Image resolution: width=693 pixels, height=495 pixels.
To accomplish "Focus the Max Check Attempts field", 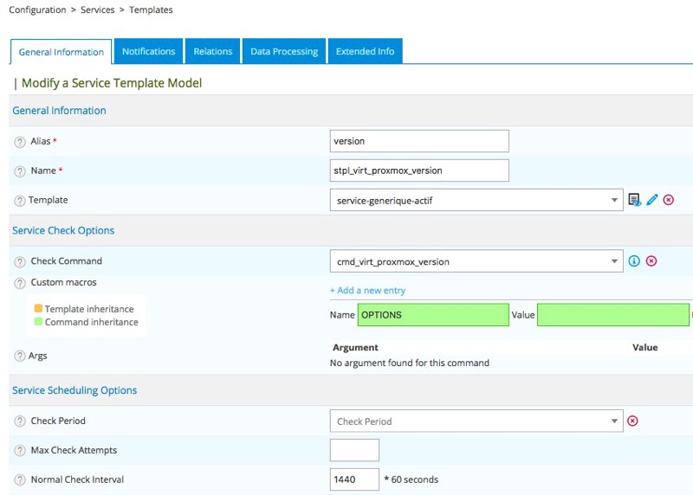I will coord(354,451).
